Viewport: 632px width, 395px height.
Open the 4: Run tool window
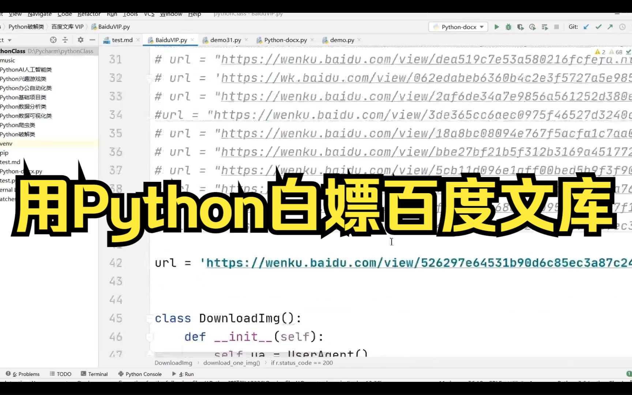pyautogui.click(x=187, y=374)
